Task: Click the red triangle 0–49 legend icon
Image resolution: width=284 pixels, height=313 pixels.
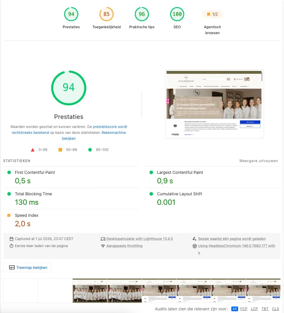Action: point(33,150)
